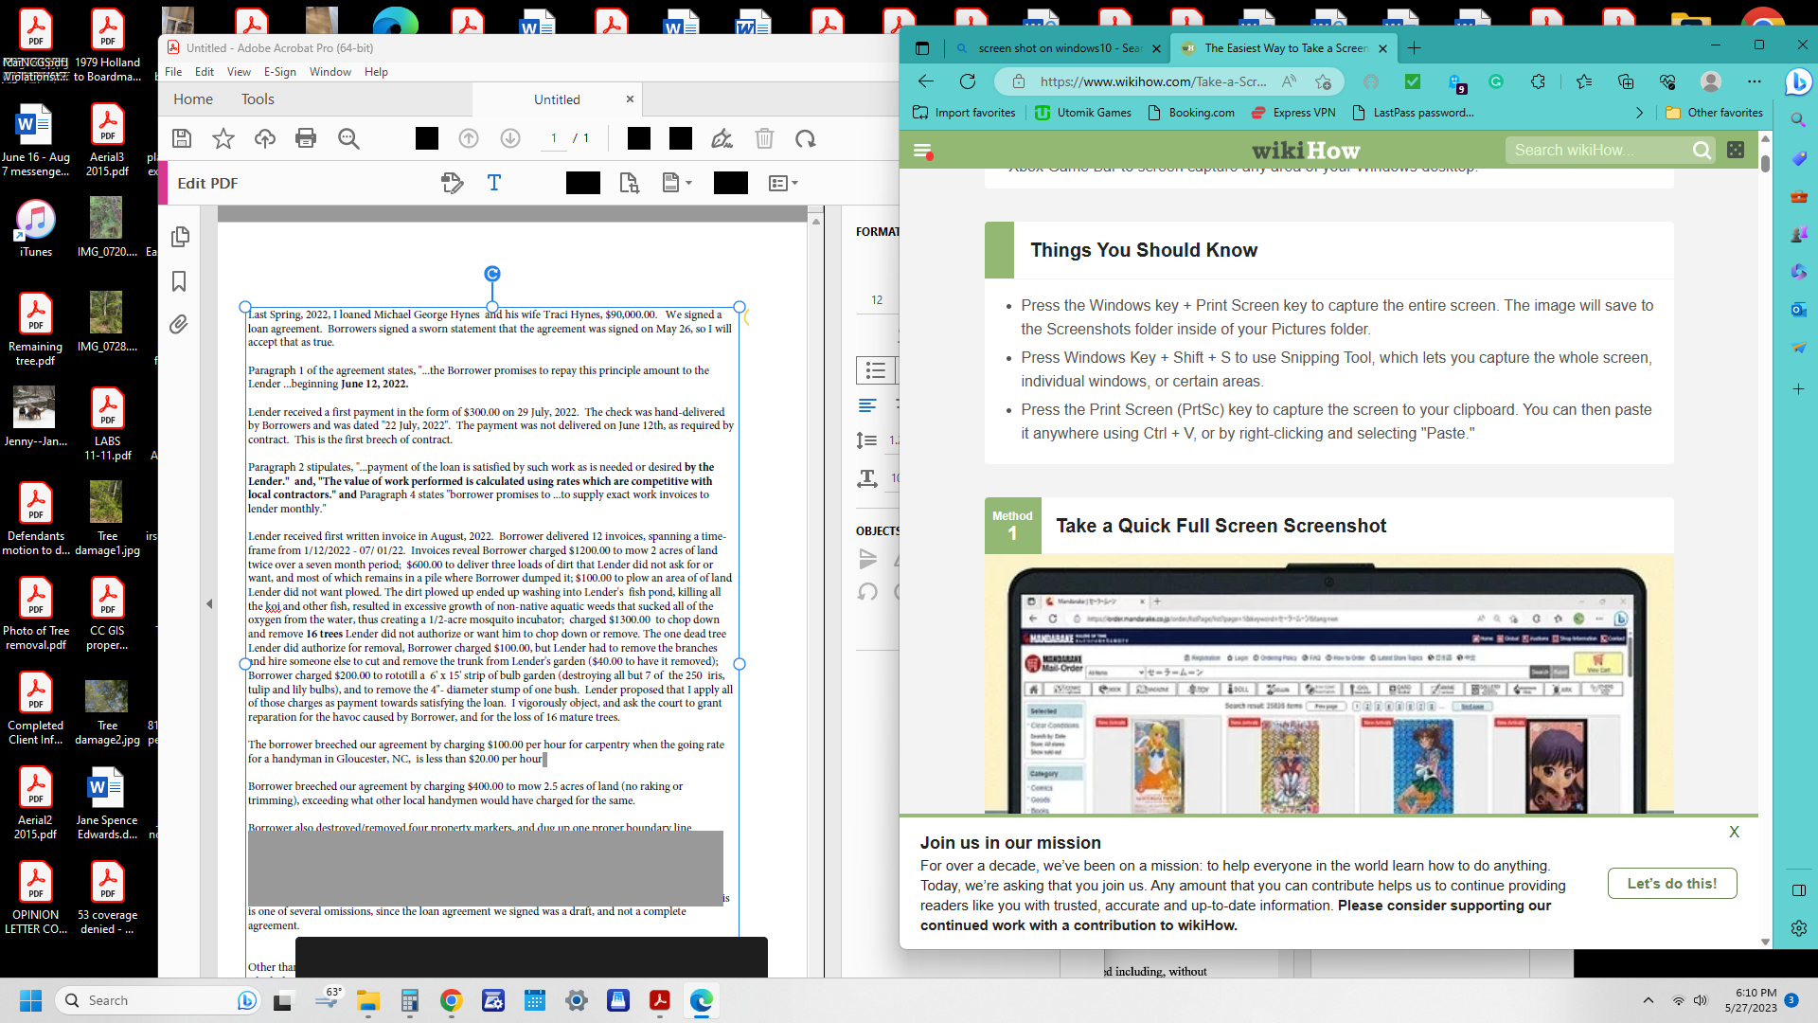1818x1023 pixels.
Task: Switch to the screen shot search tab
Action: click(x=1060, y=48)
